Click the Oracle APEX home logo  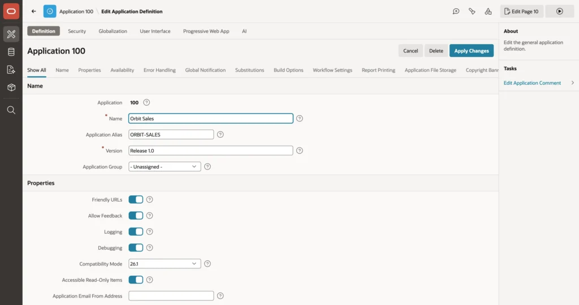coord(11,11)
